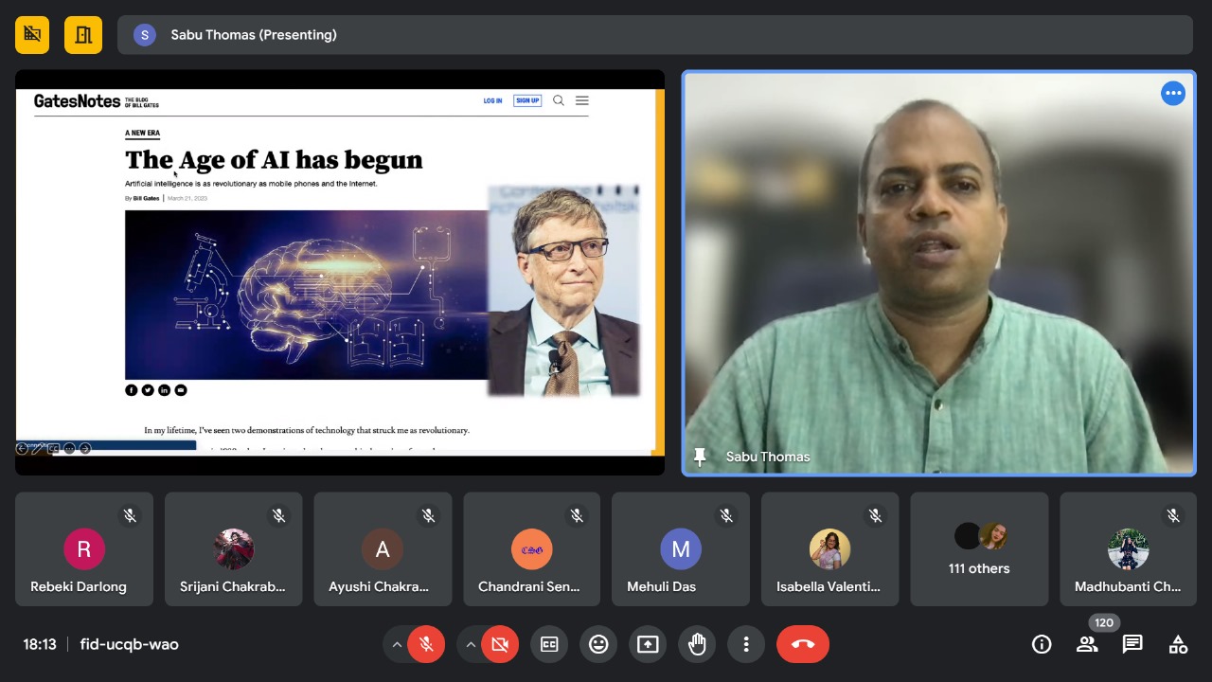The image size is (1212, 682).
Task: Turn on the camera
Action: click(x=500, y=644)
